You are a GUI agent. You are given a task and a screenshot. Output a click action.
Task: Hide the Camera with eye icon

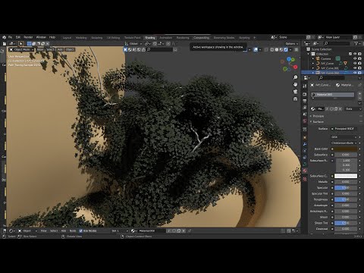(355, 58)
